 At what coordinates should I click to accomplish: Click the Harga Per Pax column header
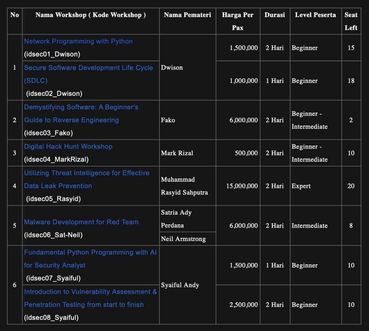tap(238, 21)
